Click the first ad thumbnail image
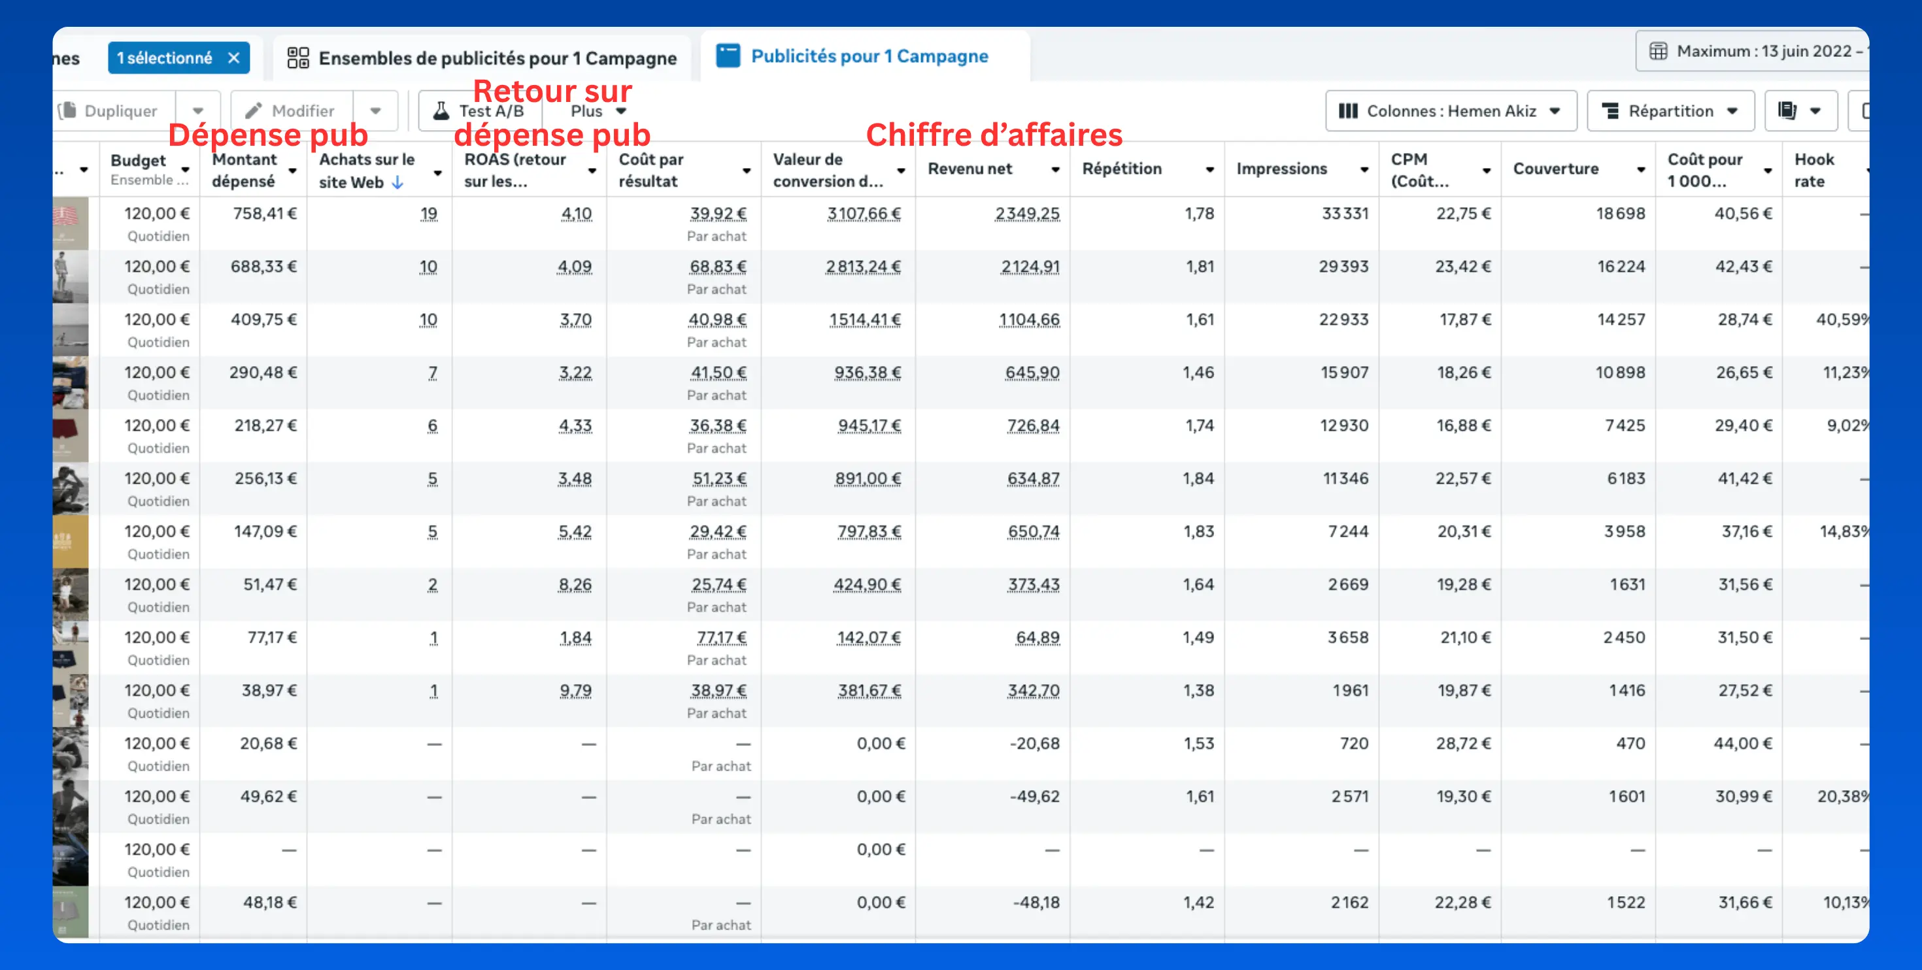Viewport: 1922px width, 970px height. [x=70, y=223]
